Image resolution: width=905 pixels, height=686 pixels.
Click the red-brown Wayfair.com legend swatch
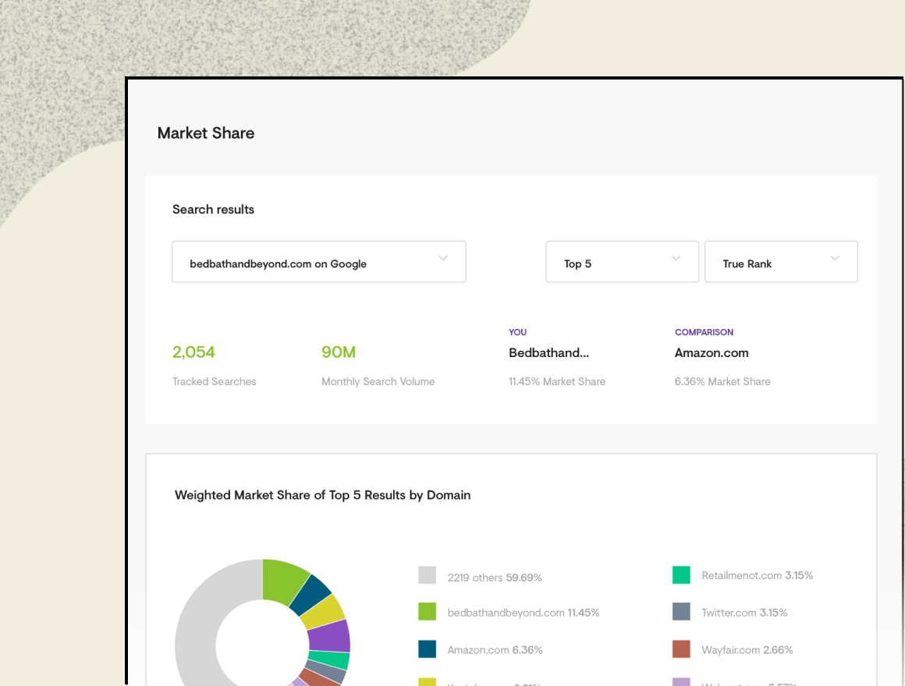click(x=681, y=649)
